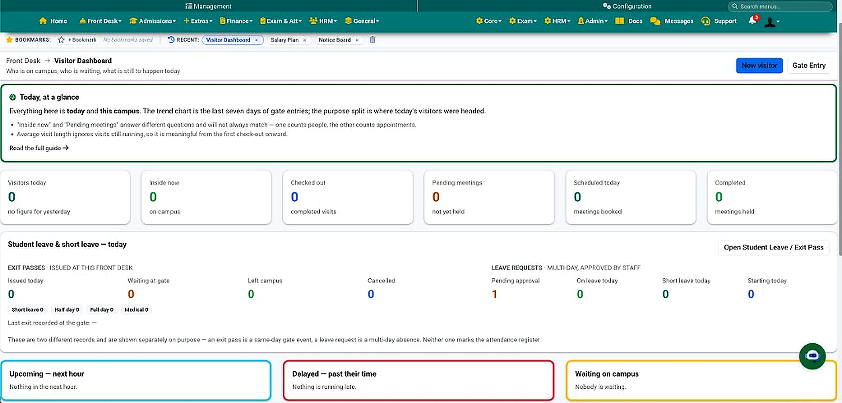
Task: Click the Front Desk breadcrumb
Action: (23, 61)
